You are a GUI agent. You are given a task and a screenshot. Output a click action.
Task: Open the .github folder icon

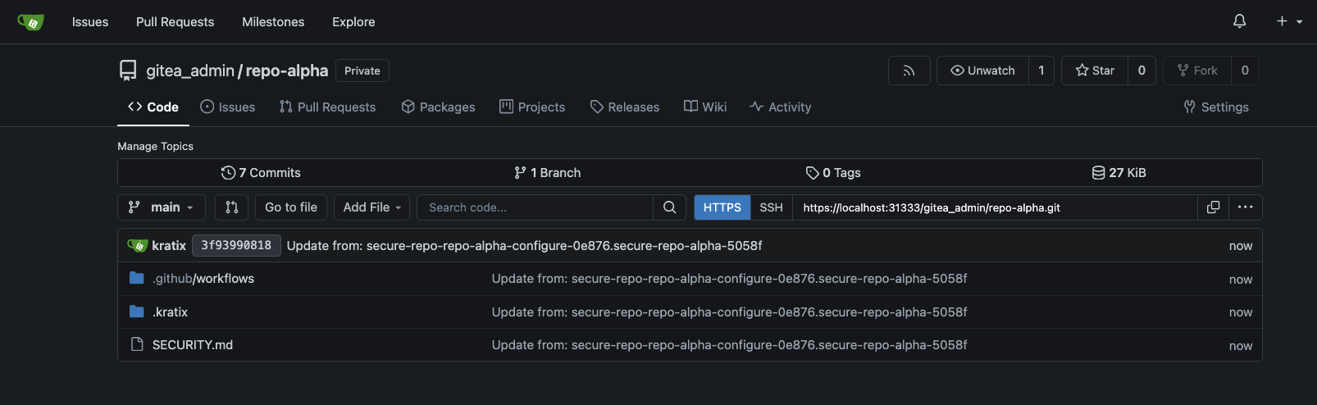pos(137,279)
